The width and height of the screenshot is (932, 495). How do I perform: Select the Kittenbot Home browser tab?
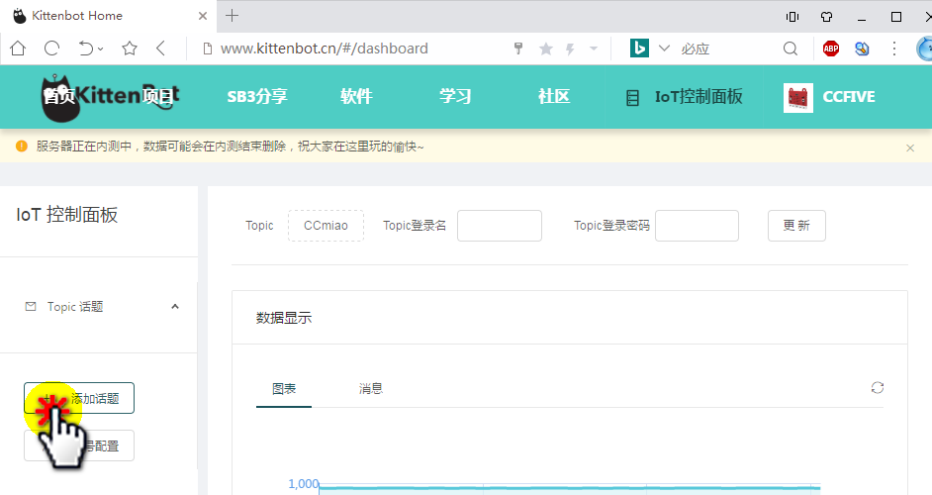[110, 16]
